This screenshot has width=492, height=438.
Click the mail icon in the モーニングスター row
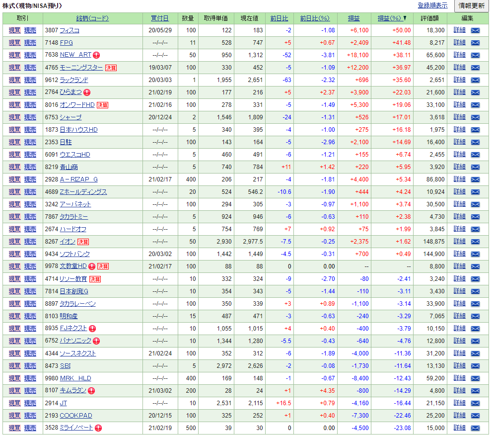point(475,68)
